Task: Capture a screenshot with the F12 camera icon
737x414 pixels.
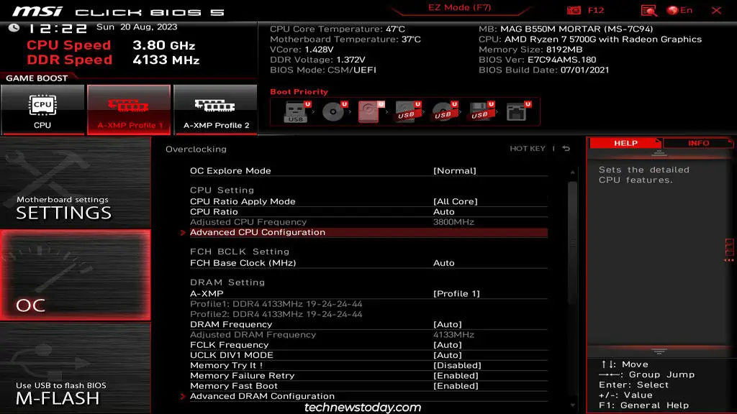Action: (x=574, y=10)
